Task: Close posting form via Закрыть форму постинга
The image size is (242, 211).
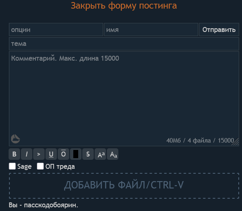Action: coord(124,6)
